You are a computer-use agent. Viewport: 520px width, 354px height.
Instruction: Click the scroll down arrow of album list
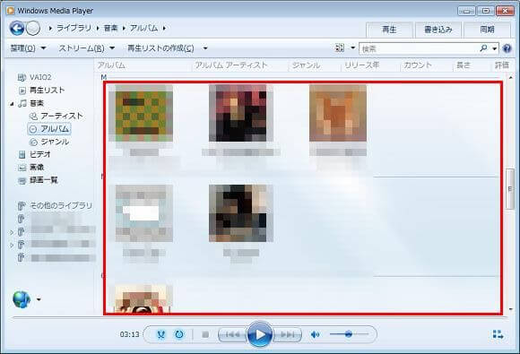click(510, 309)
